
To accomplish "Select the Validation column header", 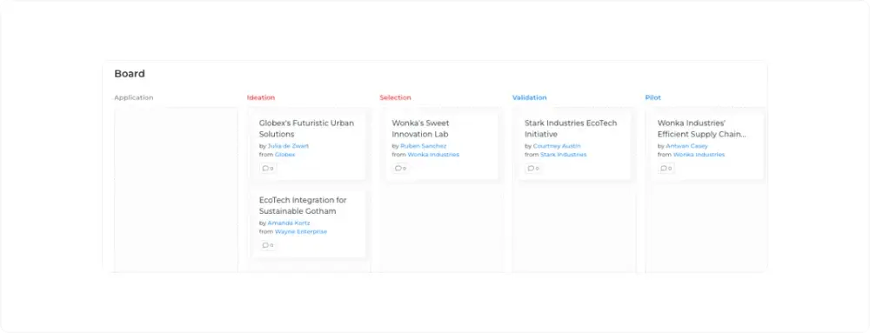I will tap(529, 97).
